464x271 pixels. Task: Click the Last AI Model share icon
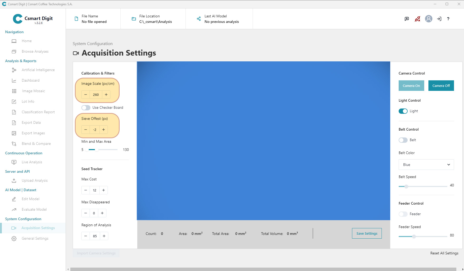[199, 19]
